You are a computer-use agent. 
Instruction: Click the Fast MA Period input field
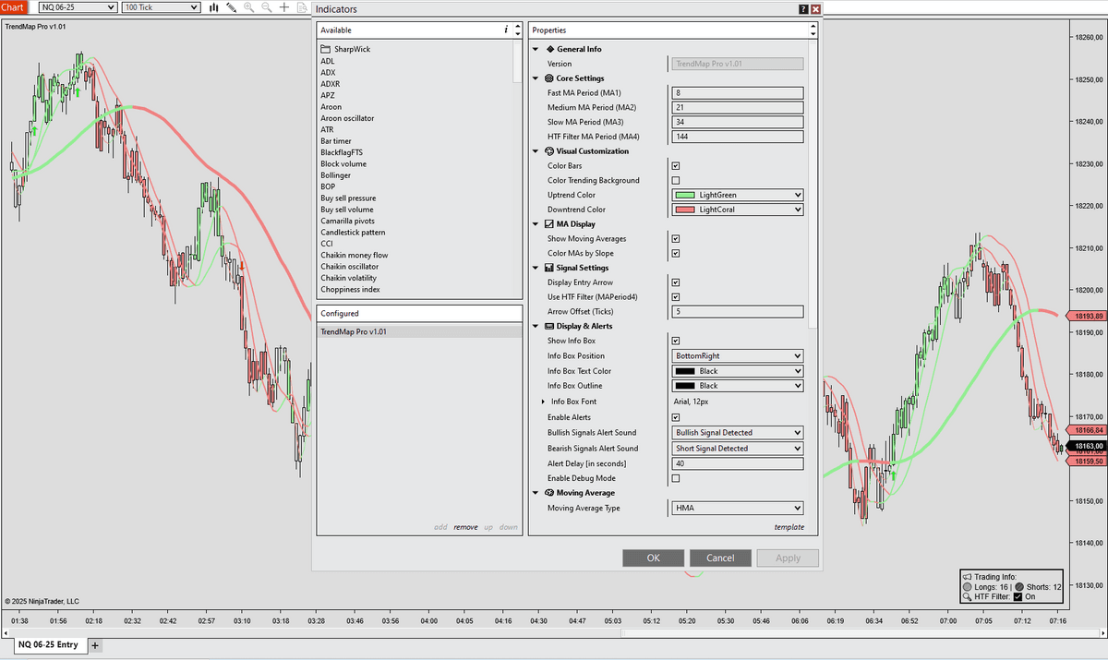[738, 93]
